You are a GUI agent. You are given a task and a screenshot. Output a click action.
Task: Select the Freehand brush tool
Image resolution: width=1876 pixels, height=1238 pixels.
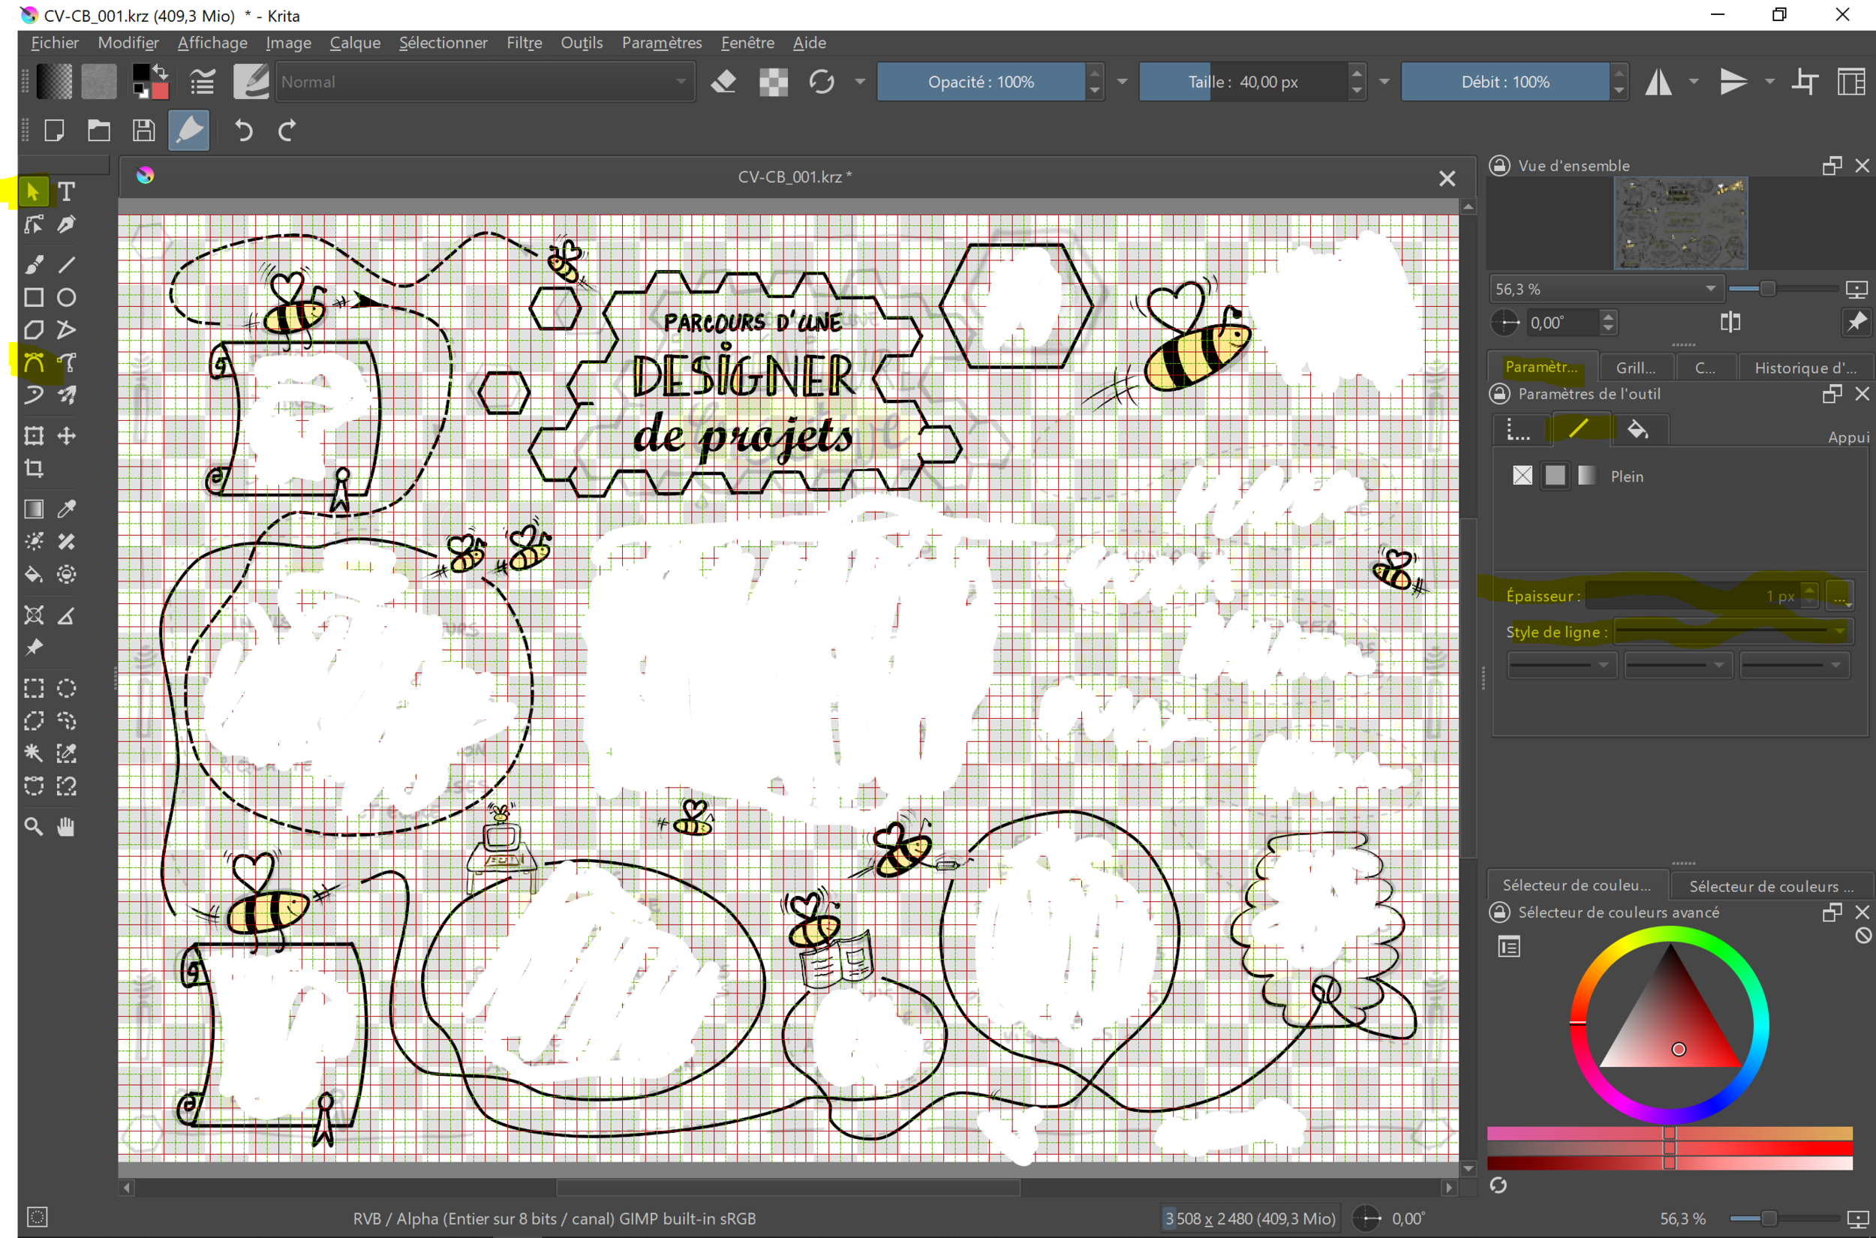[34, 266]
